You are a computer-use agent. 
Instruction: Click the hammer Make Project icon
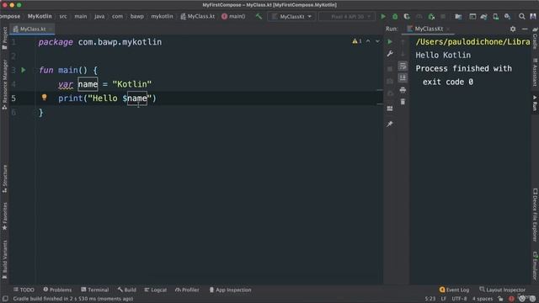[x=259, y=17]
